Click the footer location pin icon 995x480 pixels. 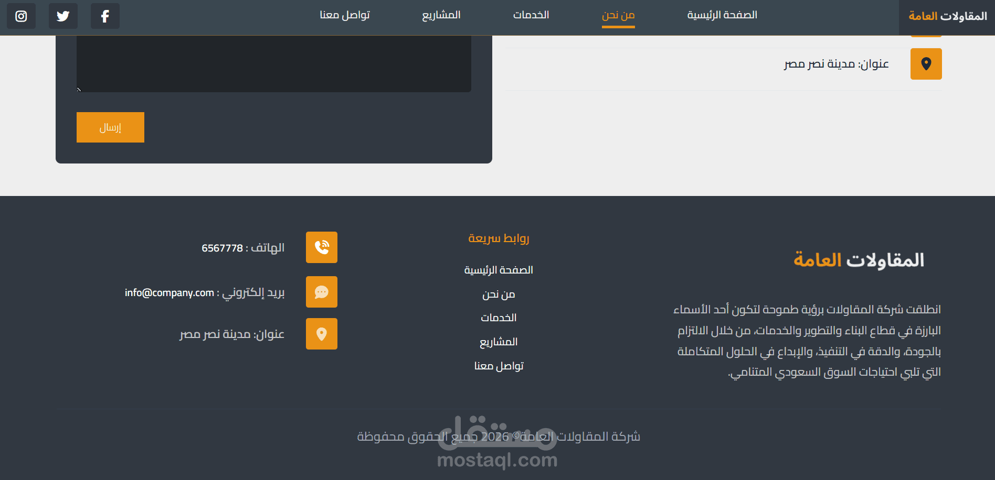click(x=322, y=334)
